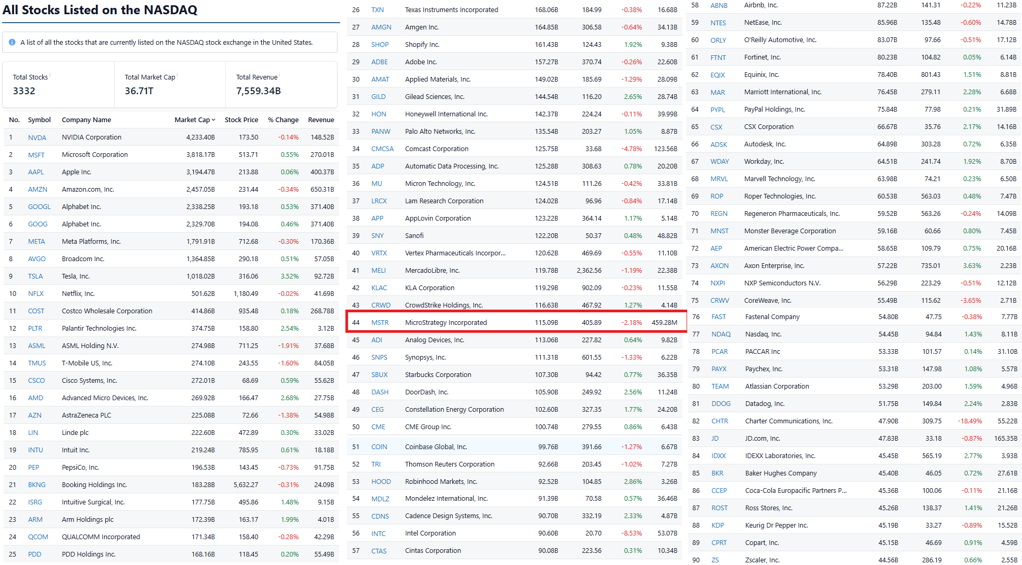Image resolution: width=1022 pixels, height=565 pixels.
Task: Select Total Revenue value 7,559.34B
Action: coord(259,91)
